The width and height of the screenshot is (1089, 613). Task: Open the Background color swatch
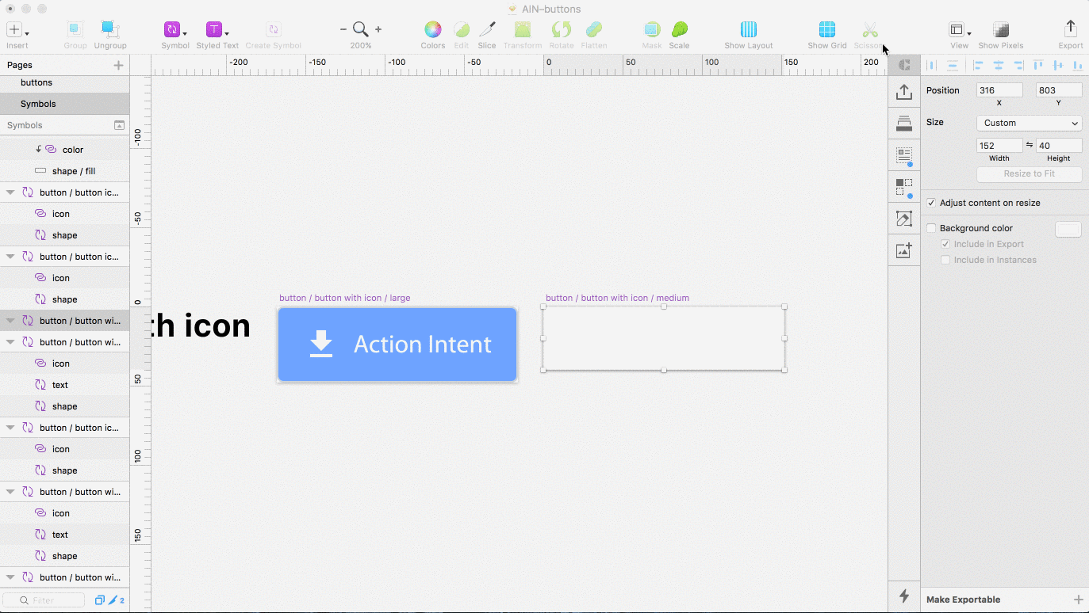[1068, 229]
